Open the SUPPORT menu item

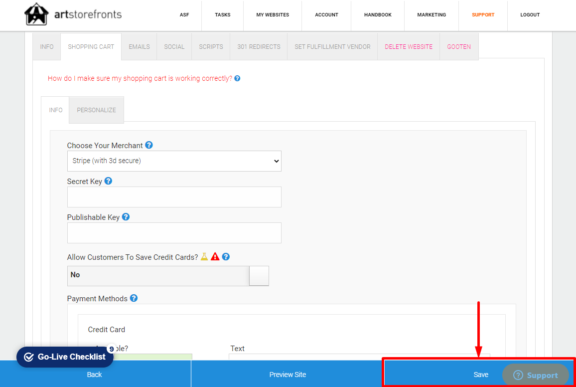[483, 15]
